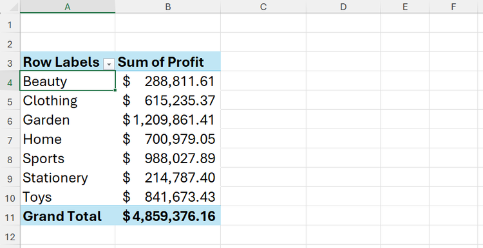Click the Row Labels header text
The image size is (483, 248).
(61, 62)
